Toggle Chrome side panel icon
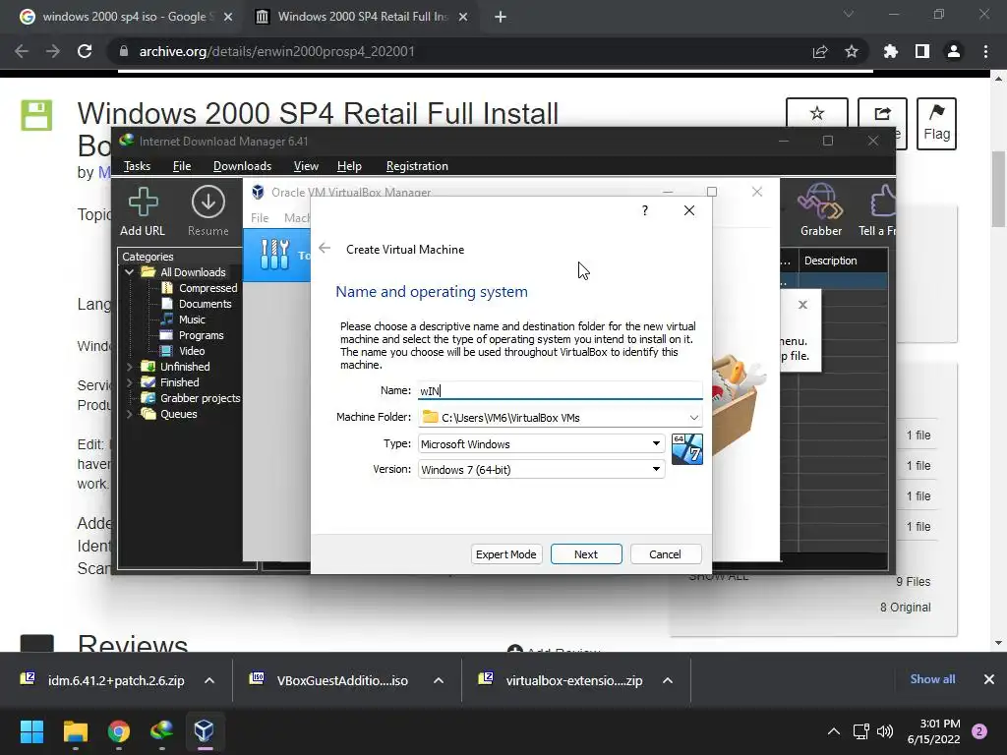1007x755 pixels. tap(922, 51)
